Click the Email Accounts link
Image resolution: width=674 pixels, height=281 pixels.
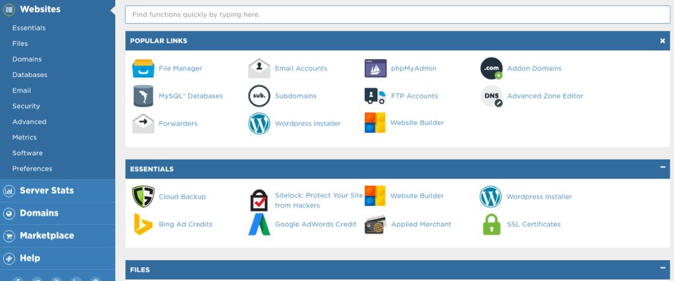301,68
